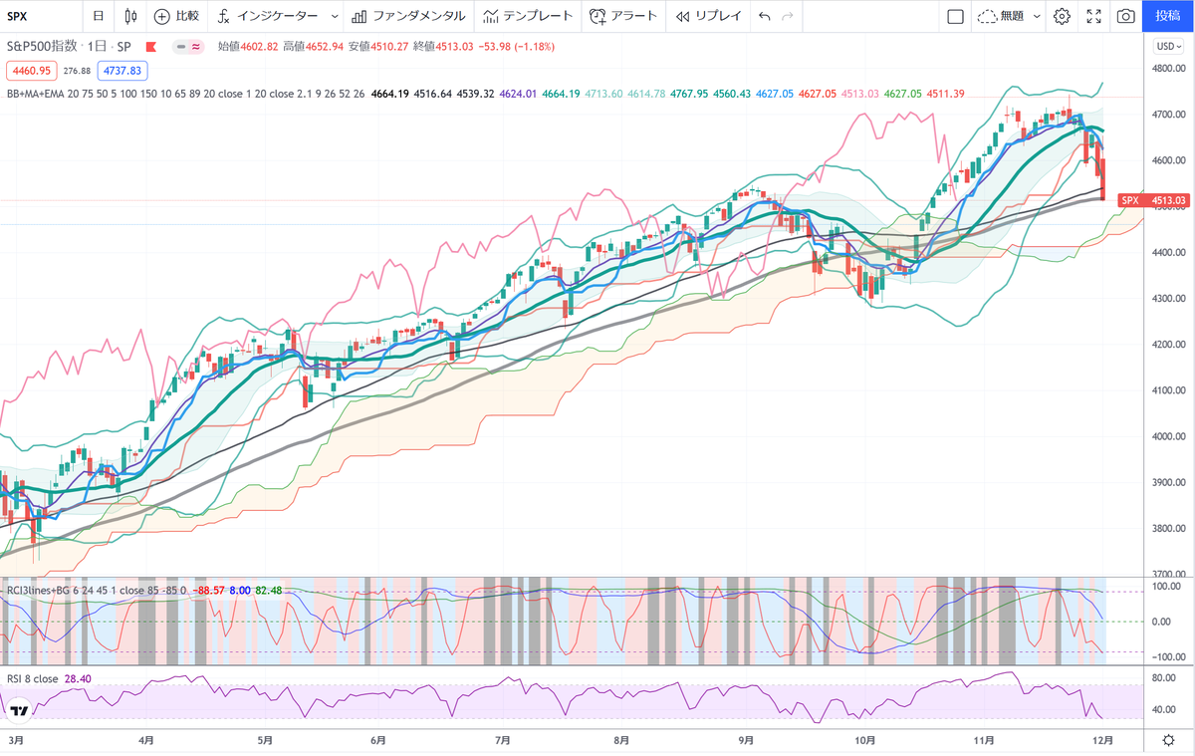Select the RSI 8 close indicator legend
The height and width of the screenshot is (756, 1195).
pyautogui.click(x=32, y=678)
